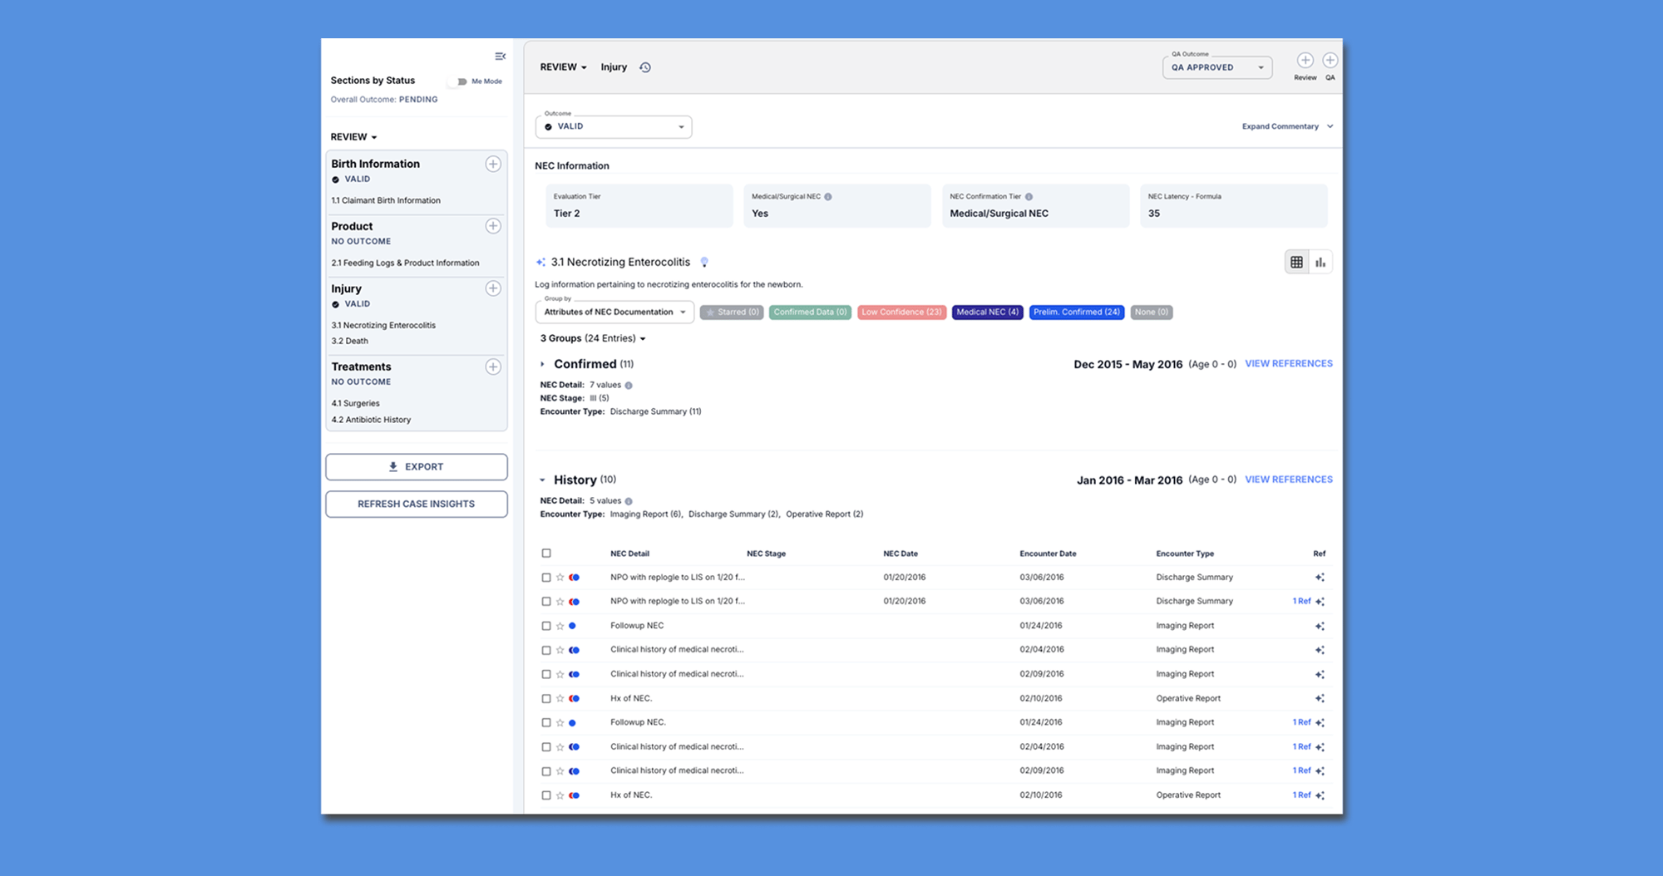Image resolution: width=1663 pixels, height=876 pixels.
Task: Open 1 Ref link on second NPO row
Action: click(x=1301, y=602)
